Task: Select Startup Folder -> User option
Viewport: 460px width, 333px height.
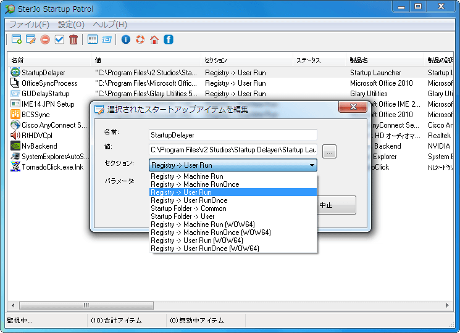Action: (x=233, y=216)
